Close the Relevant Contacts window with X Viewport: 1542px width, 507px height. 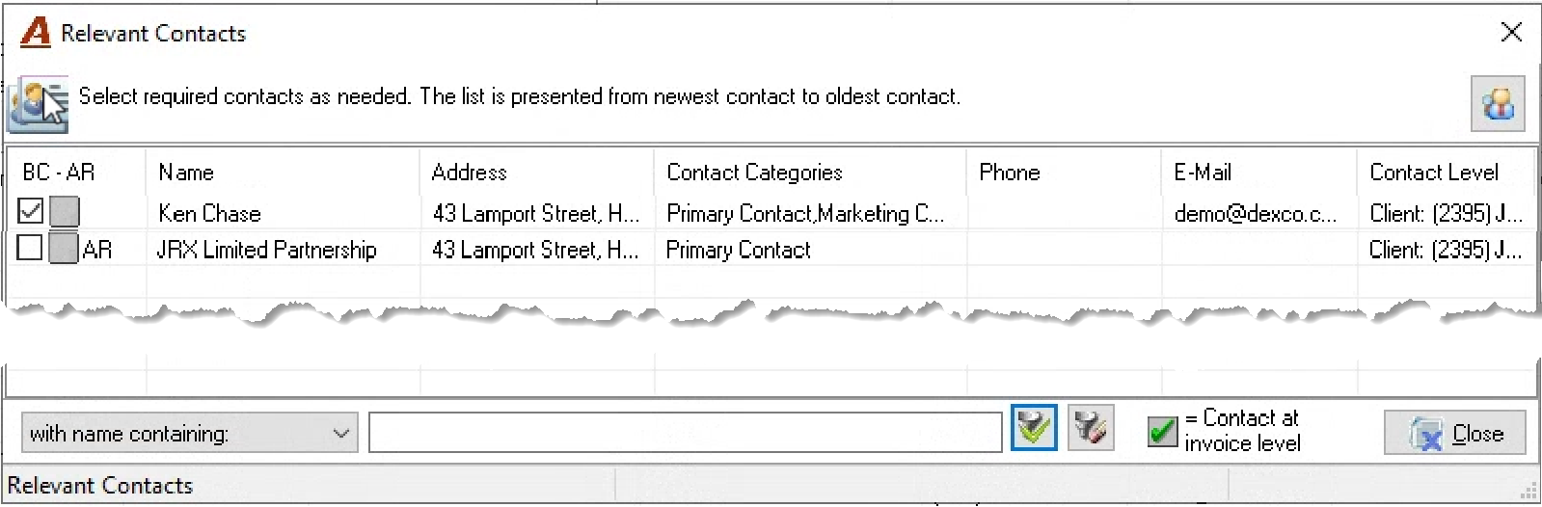click(x=1511, y=32)
